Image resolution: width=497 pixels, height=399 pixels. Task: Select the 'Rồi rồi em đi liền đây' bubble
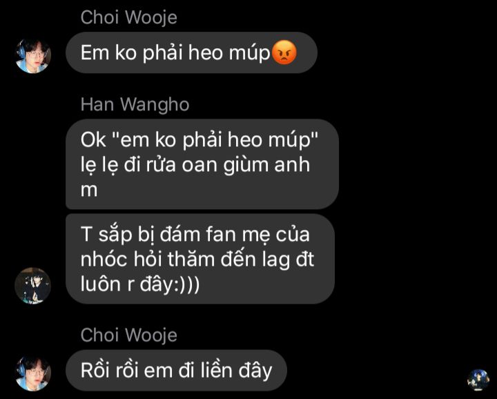176,370
